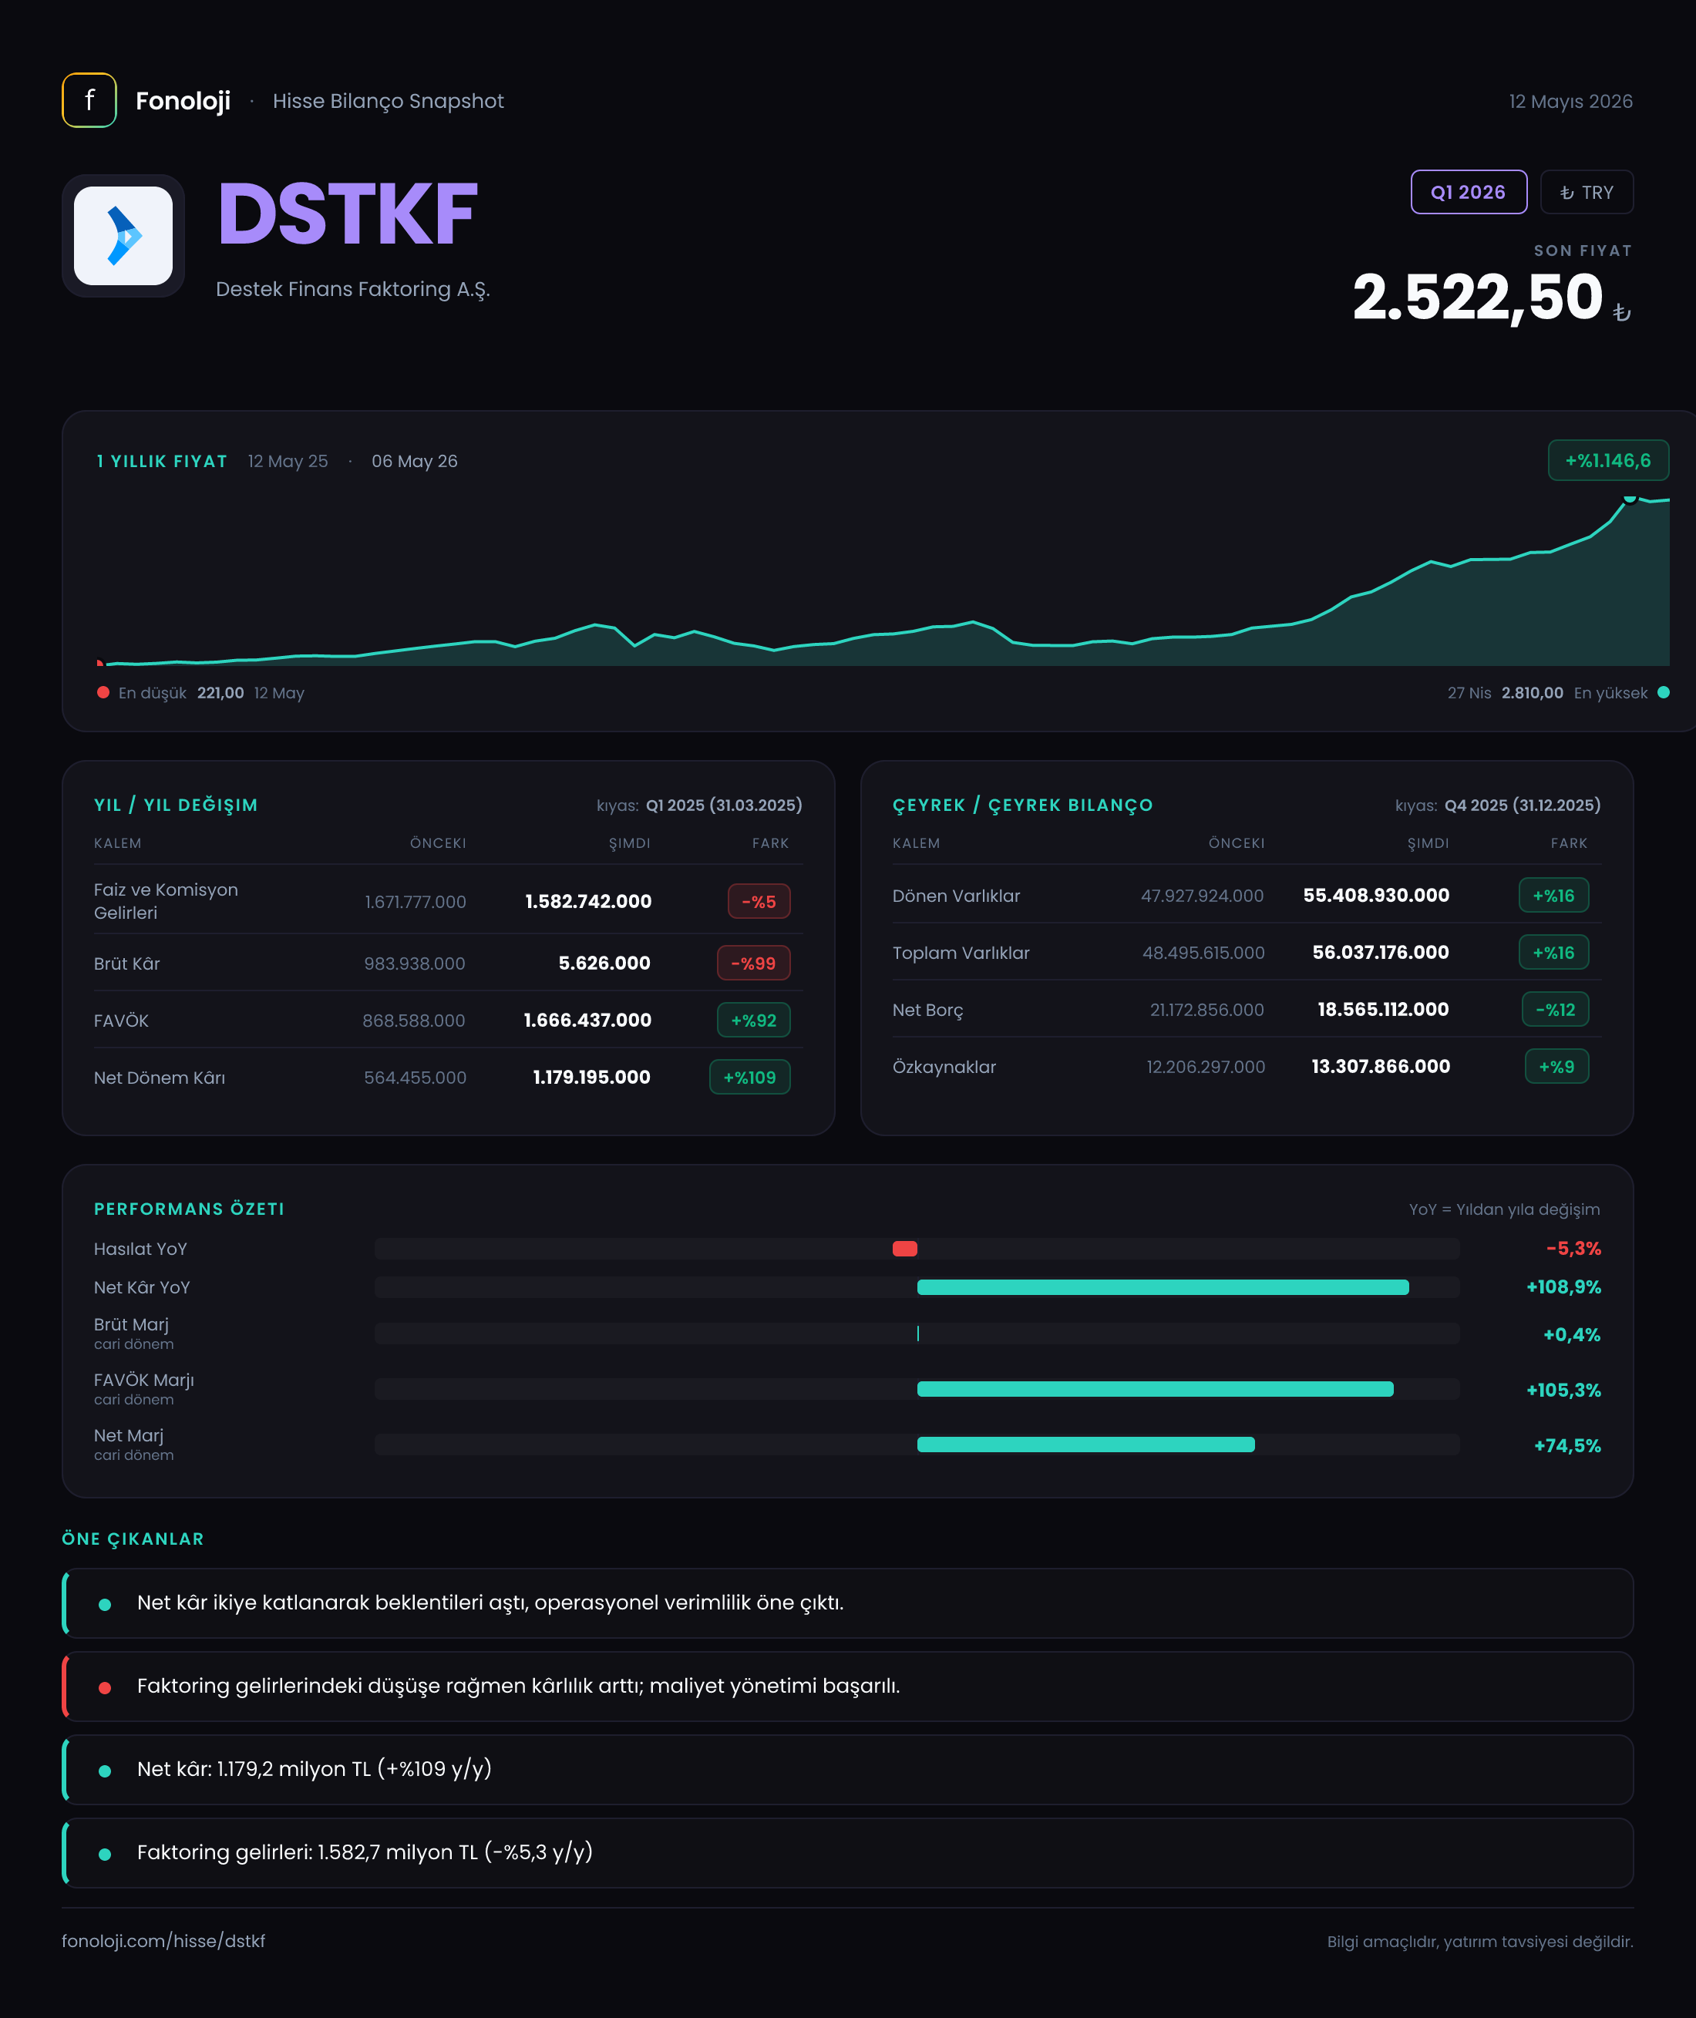Click the +%92 FAVÖK change badge
Screen dimensions: 1696x2018
753,1020
